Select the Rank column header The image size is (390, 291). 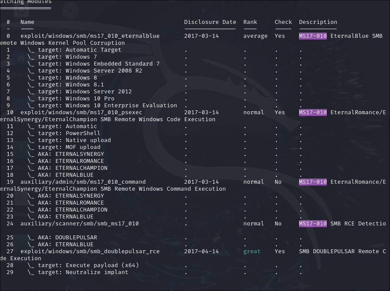click(x=250, y=22)
